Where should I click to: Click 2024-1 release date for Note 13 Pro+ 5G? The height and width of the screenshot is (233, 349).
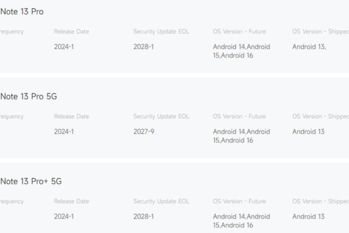click(x=64, y=217)
